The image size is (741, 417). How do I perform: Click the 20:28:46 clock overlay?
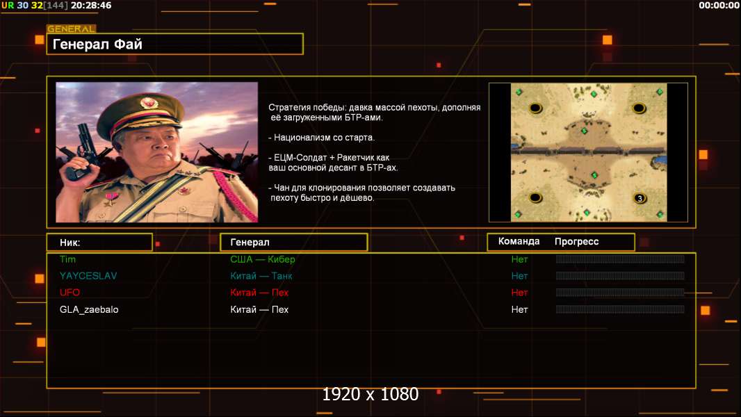coord(91,5)
